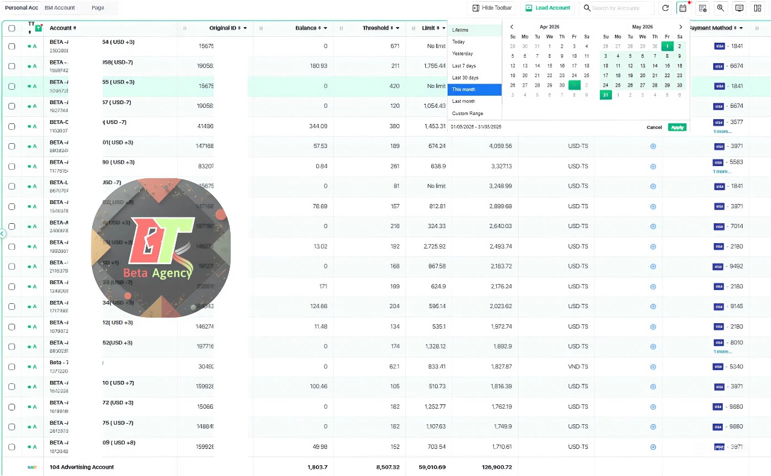771x476 pixels.
Task: Open the Threshold column dropdown arrow
Action: [x=398, y=28]
